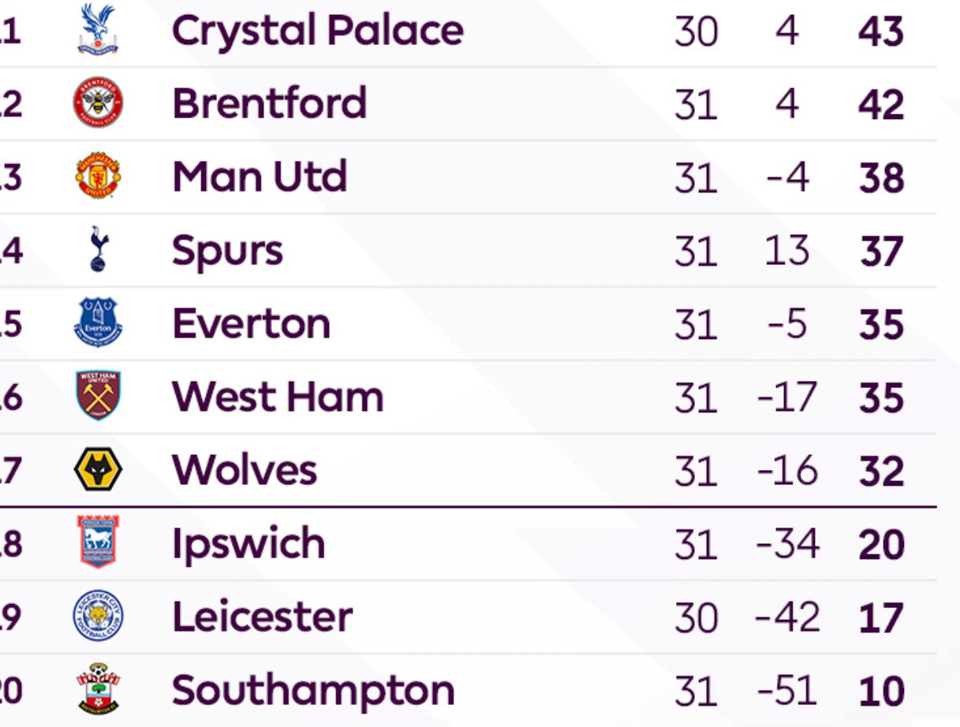
Task: Click the Crystal Palace club crest
Action: pos(98,29)
